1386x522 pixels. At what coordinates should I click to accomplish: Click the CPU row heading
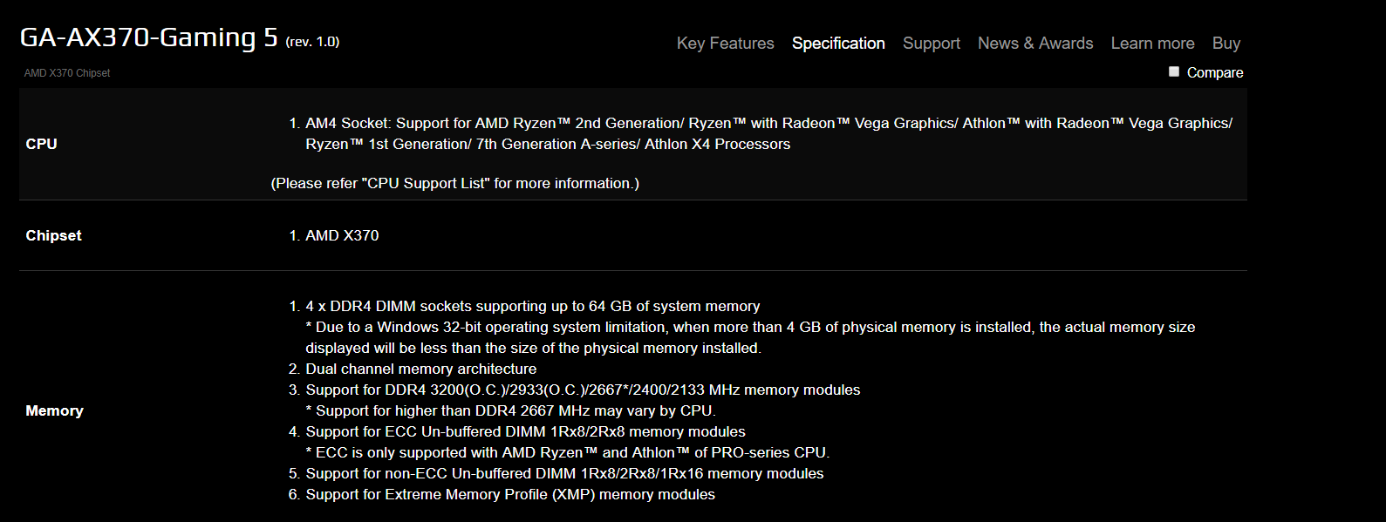click(x=42, y=144)
